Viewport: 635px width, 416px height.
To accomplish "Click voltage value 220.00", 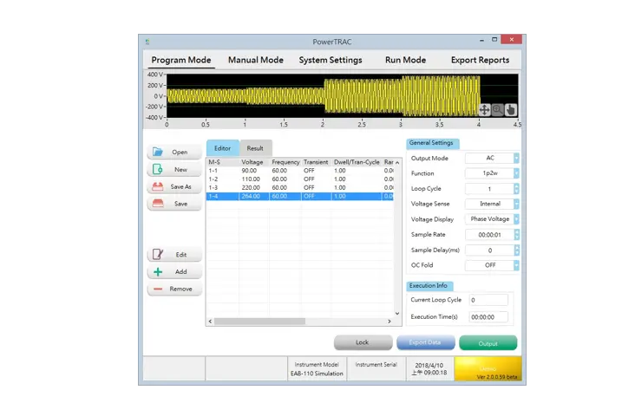I will coord(251,188).
